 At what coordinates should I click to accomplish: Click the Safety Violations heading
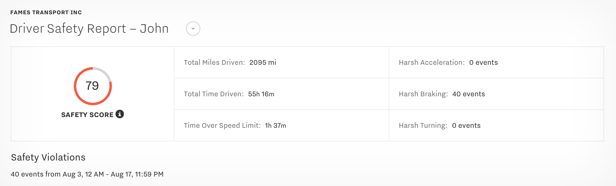click(48, 157)
